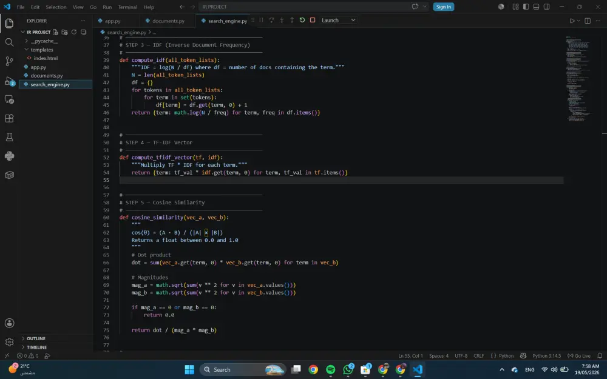
Task: Run the Python file with play button
Action: (x=572, y=21)
